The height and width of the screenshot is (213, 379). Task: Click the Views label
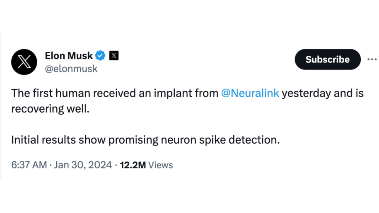coord(160,165)
